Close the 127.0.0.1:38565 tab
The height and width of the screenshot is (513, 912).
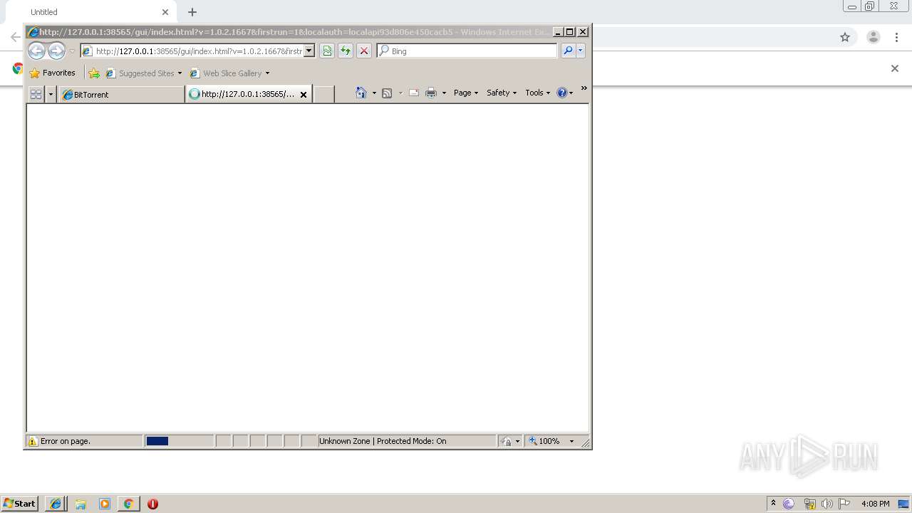(304, 94)
